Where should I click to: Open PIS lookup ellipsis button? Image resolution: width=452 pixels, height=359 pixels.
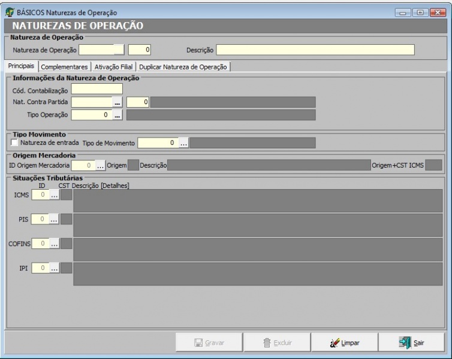point(54,220)
